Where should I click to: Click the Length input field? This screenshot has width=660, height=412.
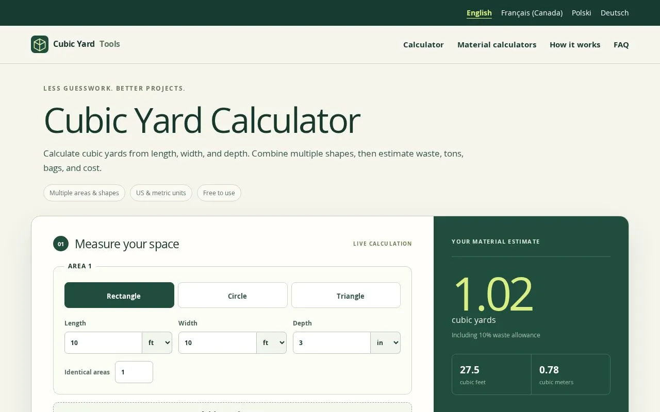104,342
